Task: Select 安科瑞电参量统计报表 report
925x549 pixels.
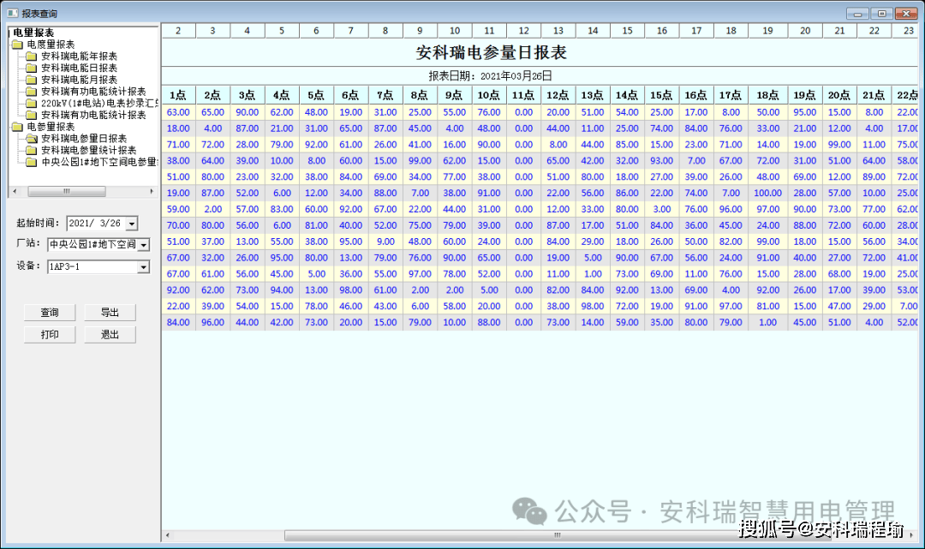Action: [88, 151]
